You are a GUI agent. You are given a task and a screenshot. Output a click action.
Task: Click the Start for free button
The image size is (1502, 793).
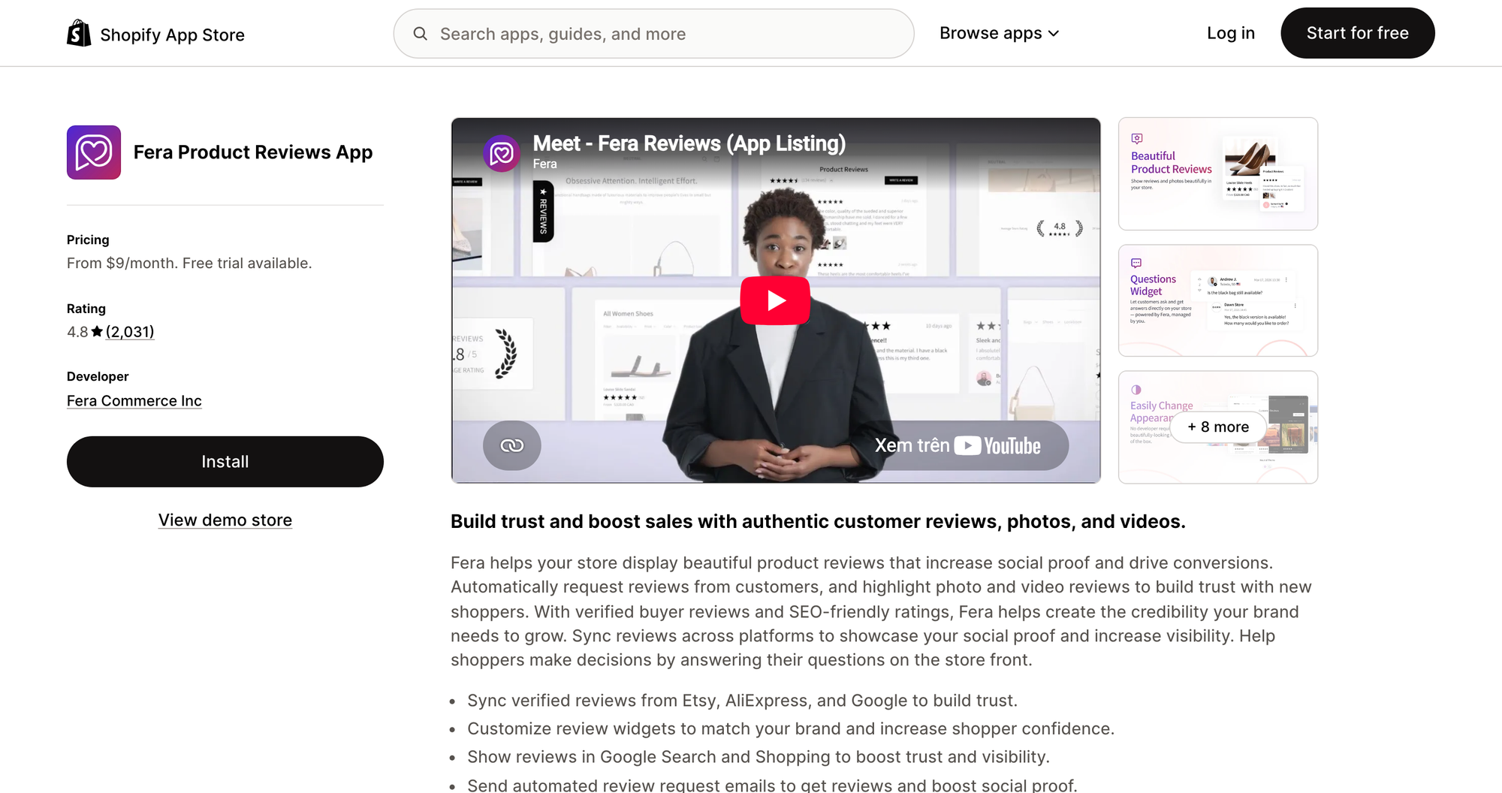tap(1357, 33)
